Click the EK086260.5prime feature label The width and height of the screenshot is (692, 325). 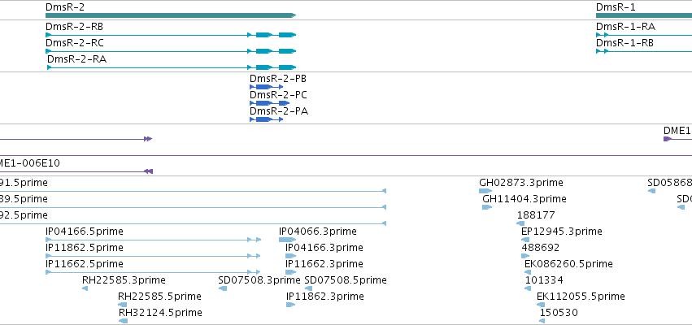coord(568,264)
